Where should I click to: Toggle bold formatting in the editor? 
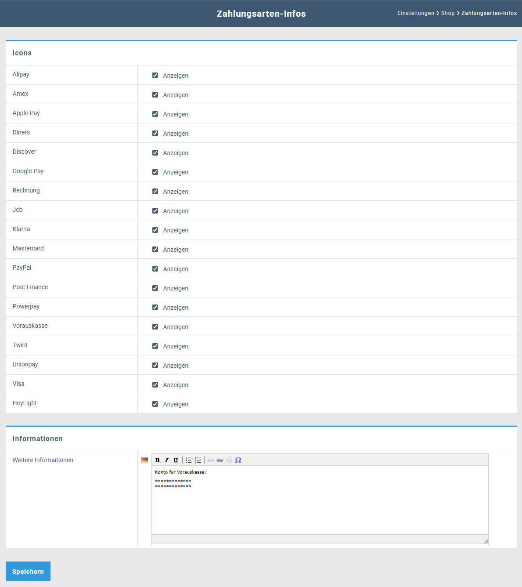(158, 460)
